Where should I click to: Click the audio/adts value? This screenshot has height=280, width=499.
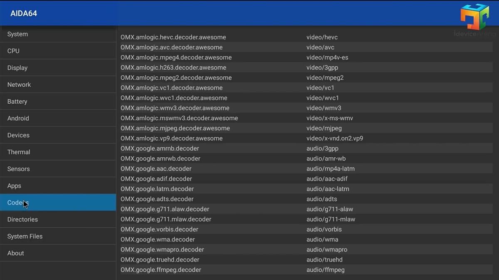pos(322,199)
